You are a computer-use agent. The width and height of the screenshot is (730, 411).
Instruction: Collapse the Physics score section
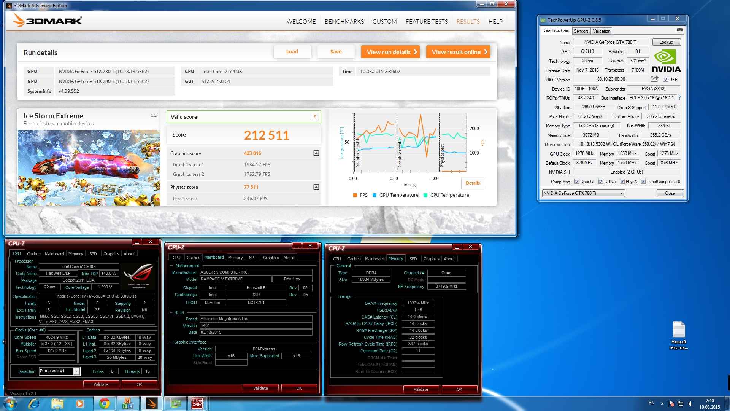coord(316,187)
